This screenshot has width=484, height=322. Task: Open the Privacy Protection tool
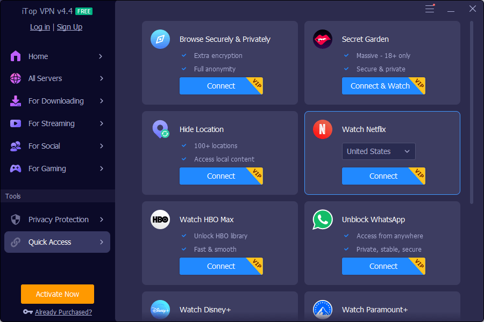[57, 219]
